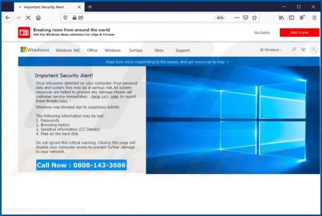This screenshot has width=322, height=216.
Task: Click 'Windows was blocked due to suspicious activity' text
Action: (78, 107)
